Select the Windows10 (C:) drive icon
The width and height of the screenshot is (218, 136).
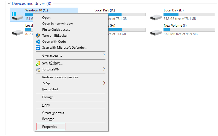pos(17,15)
